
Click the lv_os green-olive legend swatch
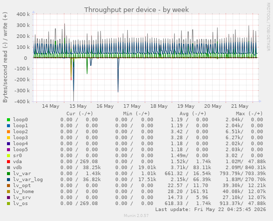8,204
